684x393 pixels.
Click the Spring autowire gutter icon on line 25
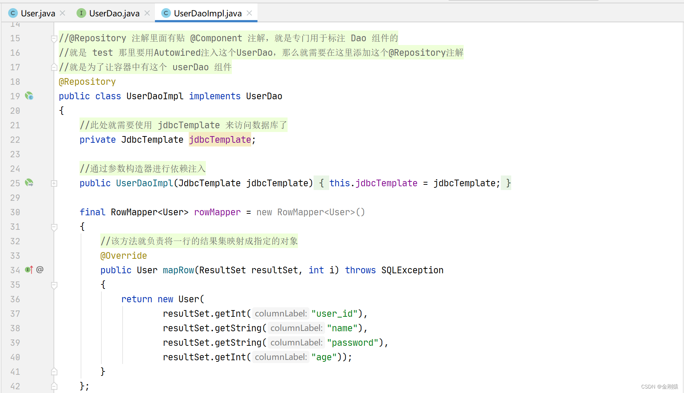pyautogui.click(x=29, y=183)
